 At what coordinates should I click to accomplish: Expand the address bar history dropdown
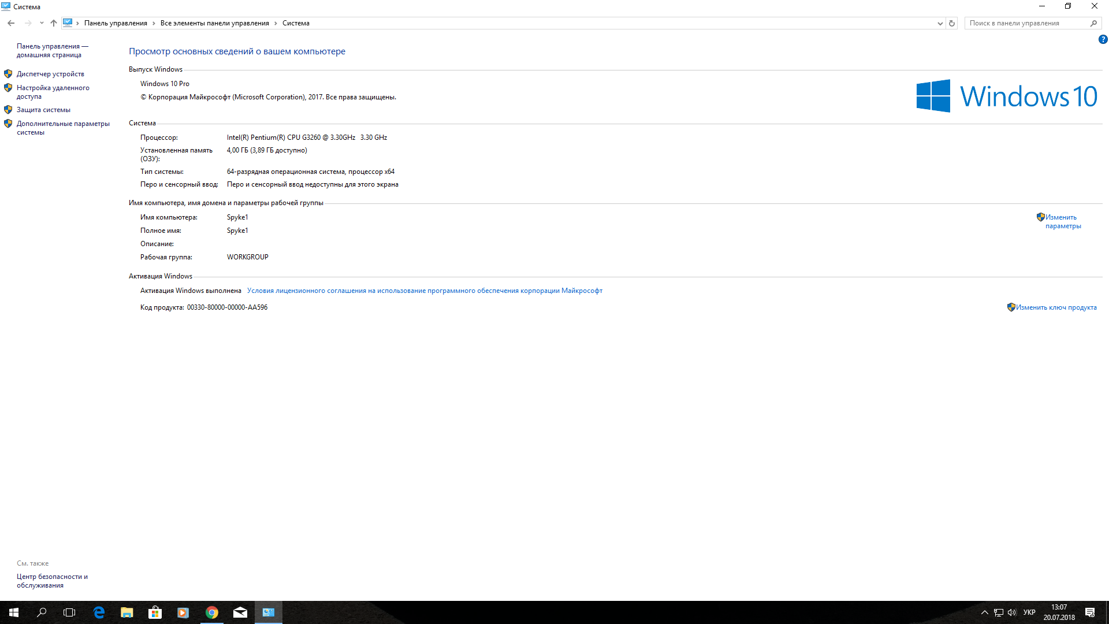(940, 23)
